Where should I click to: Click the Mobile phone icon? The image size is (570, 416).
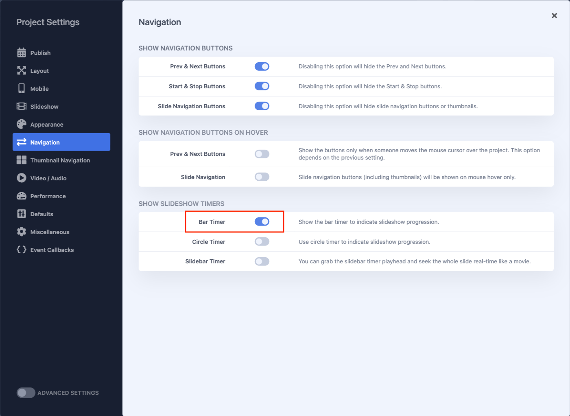[x=22, y=89]
